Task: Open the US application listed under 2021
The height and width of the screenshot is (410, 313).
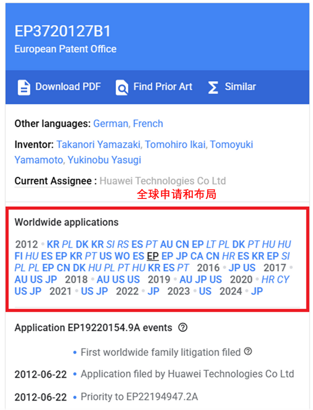Action: coord(87,291)
